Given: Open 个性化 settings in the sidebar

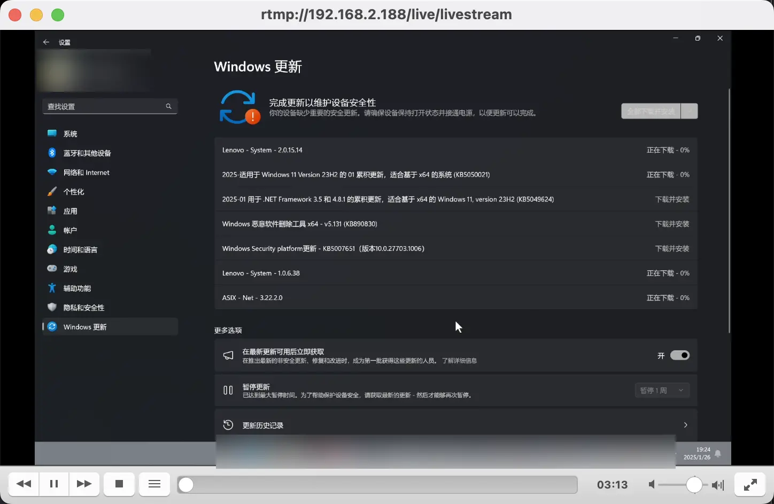Looking at the screenshot, I should click(x=110, y=192).
